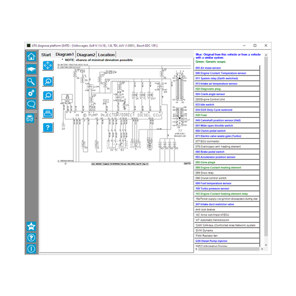Open the star favorites icon
Viewport: 296px width, 296px height.
pyautogui.click(x=31, y=226)
